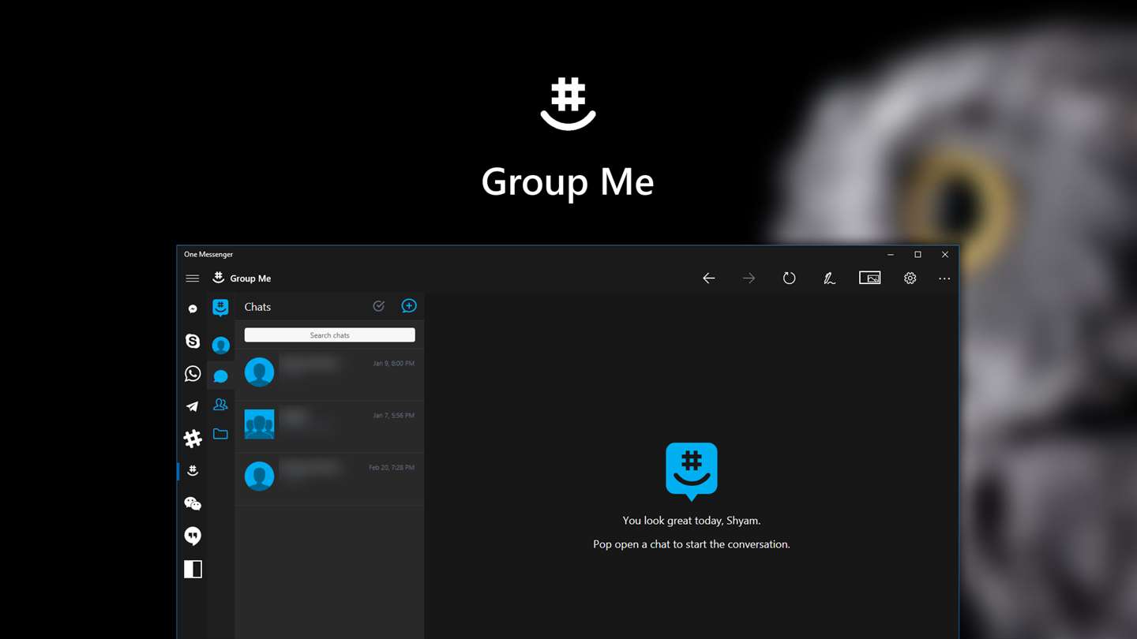Toggle the split-view panel icon
Image resolution: width=1137 pixels, height=639 pixels.
(193, 569)
